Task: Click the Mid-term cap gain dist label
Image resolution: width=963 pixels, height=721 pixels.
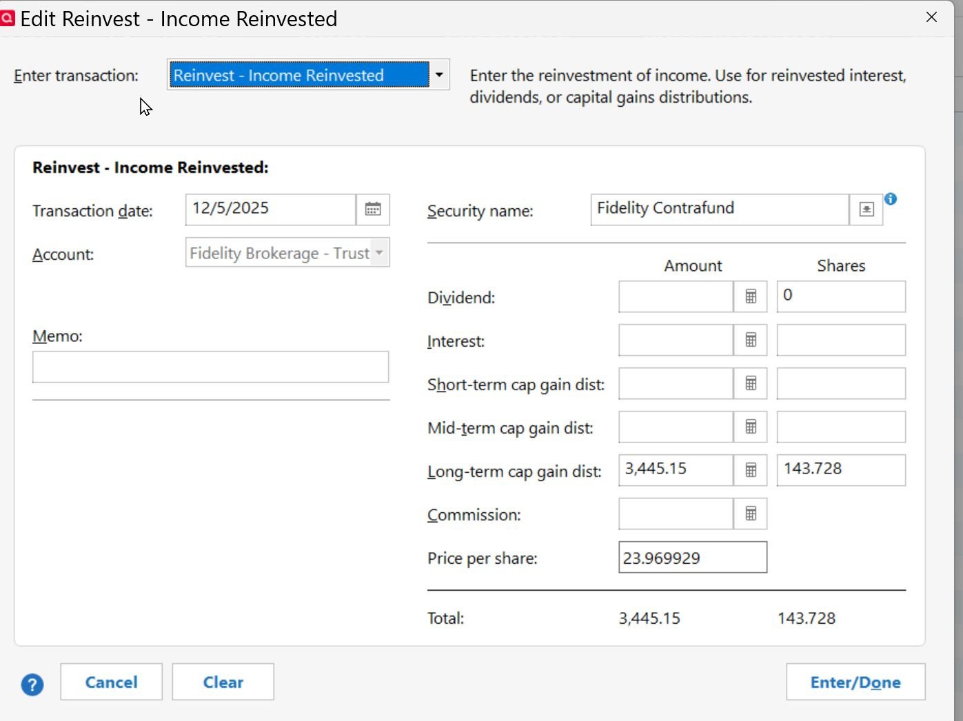Action: (510, 428)
